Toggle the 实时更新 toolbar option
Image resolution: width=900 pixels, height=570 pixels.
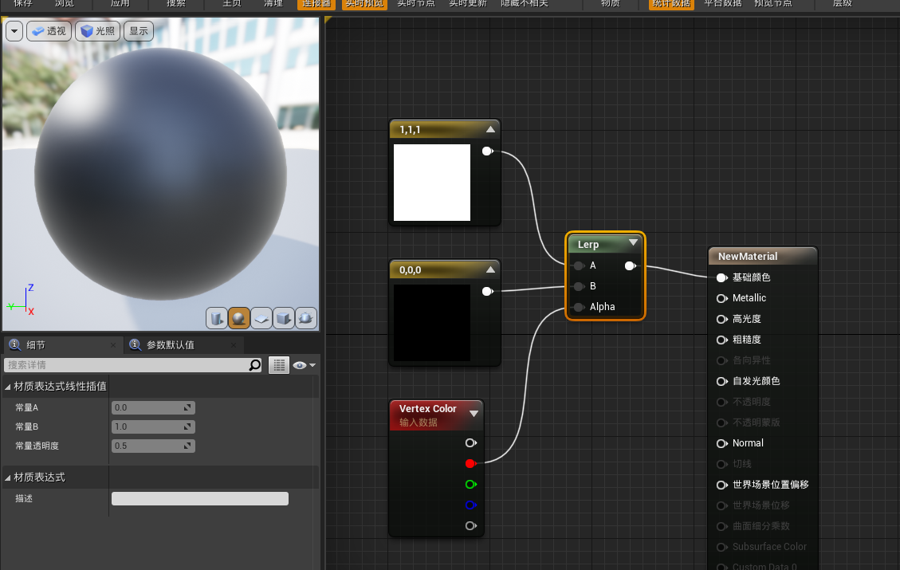coord(468,4)
